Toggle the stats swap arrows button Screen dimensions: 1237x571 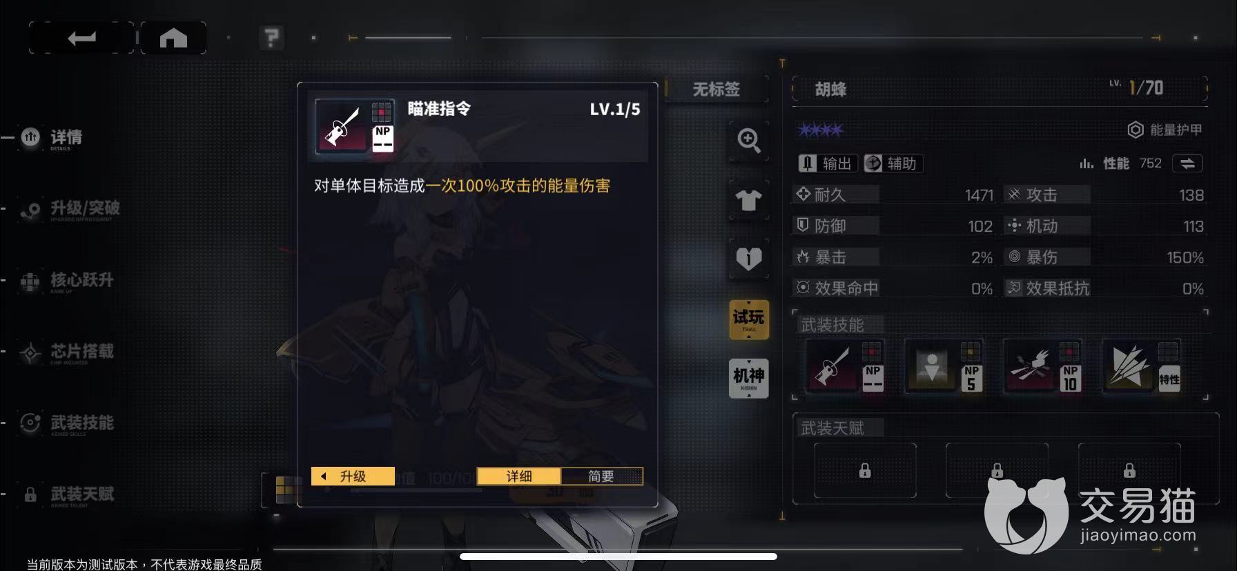(1187, 163)
